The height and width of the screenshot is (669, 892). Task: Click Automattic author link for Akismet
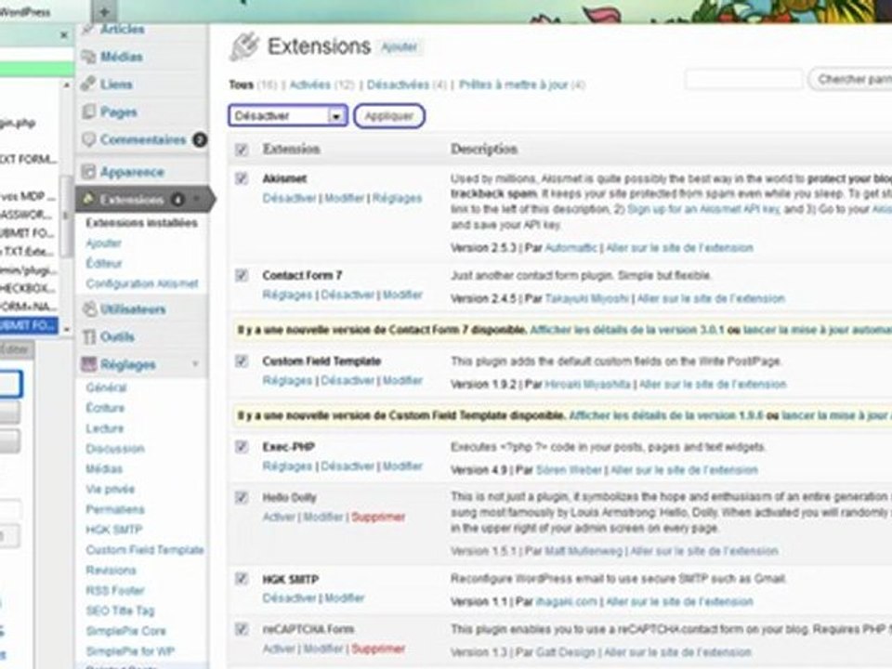(x=571, y=247)
